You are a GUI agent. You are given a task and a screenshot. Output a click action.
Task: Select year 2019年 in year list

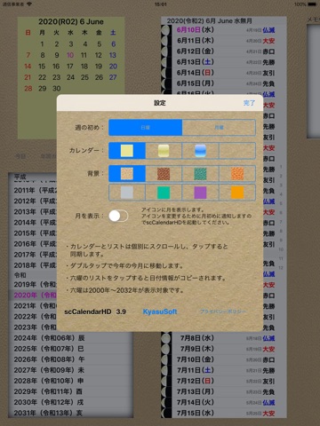[33, 284]
